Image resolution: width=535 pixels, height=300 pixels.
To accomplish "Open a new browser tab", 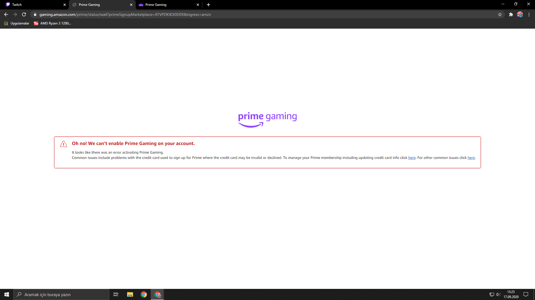I will coord(208,5).
